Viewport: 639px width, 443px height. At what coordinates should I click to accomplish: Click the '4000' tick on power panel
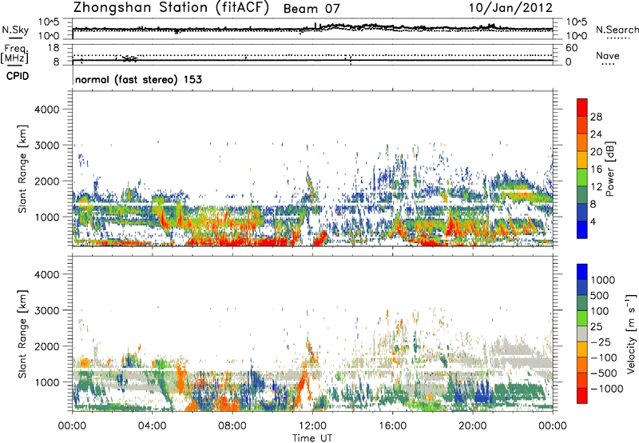click(x=47, y=110)
